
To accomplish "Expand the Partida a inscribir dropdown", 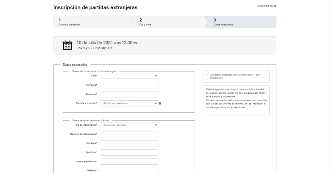I will click(x=129, y=103).
